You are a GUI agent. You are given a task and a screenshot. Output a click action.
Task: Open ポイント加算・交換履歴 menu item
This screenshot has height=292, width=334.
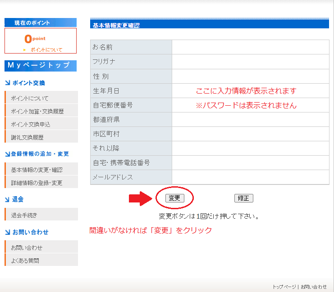click(41, 111)
